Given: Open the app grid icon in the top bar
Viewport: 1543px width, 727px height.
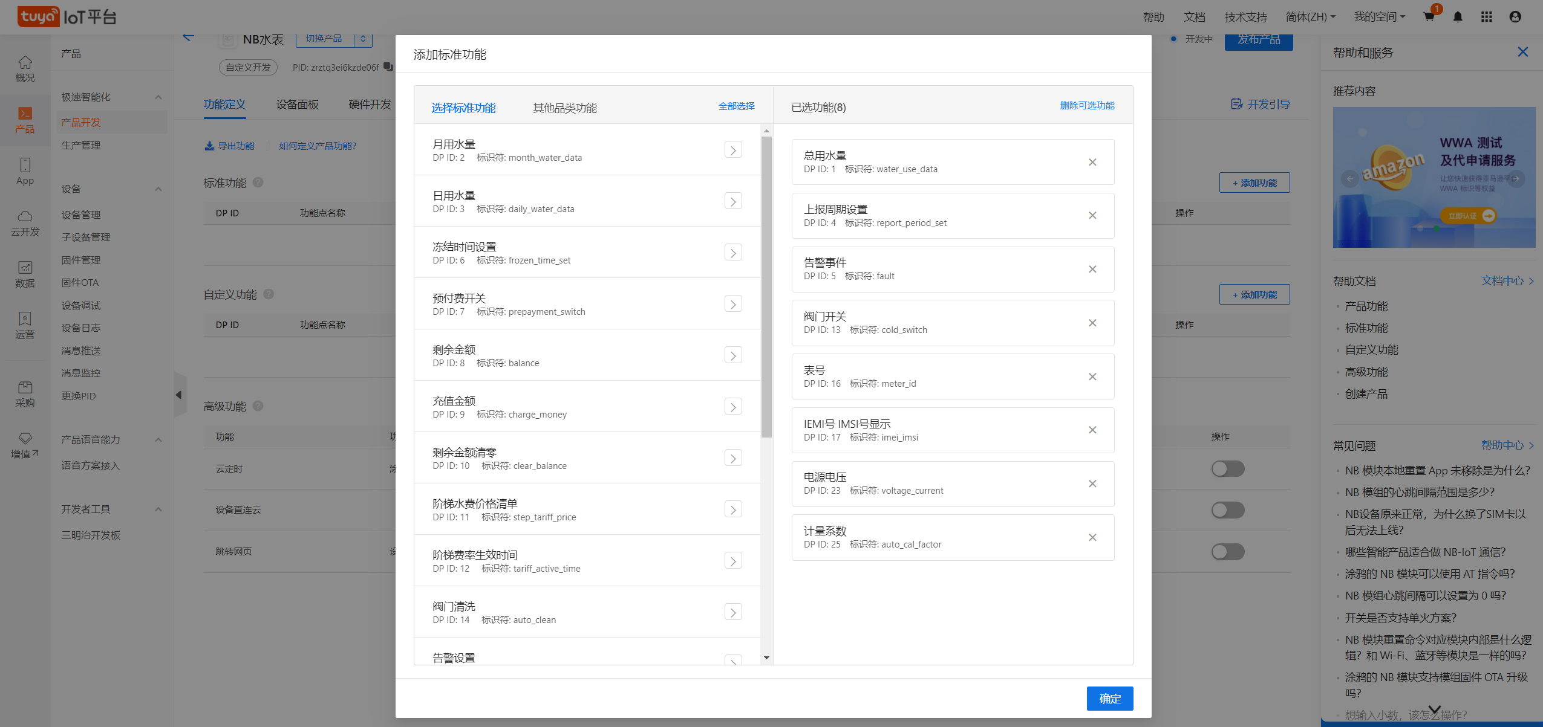Looking at the screenshot, I should click(x=1487, y=16).
